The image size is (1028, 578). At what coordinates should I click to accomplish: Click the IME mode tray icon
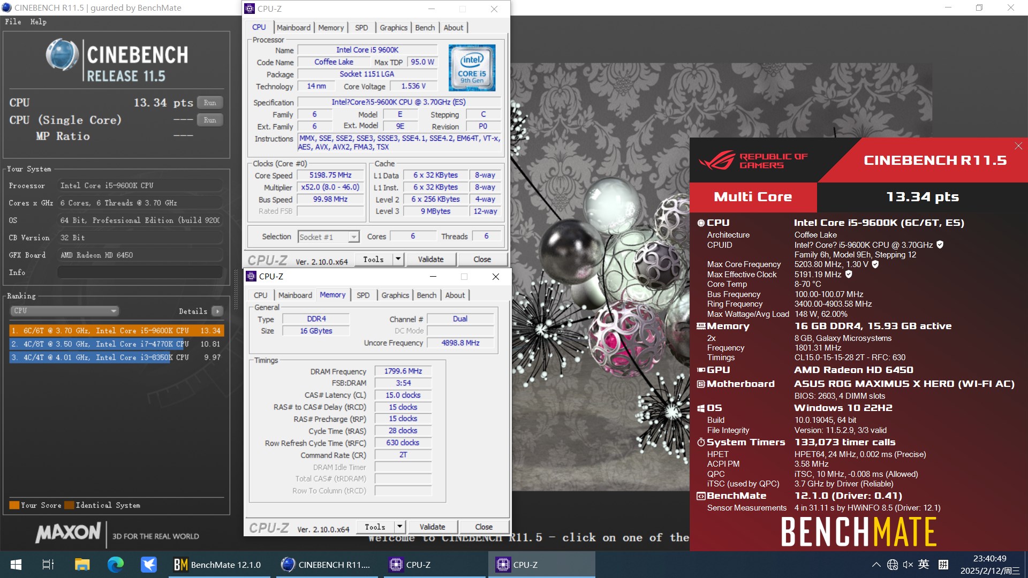coord(943,564)
